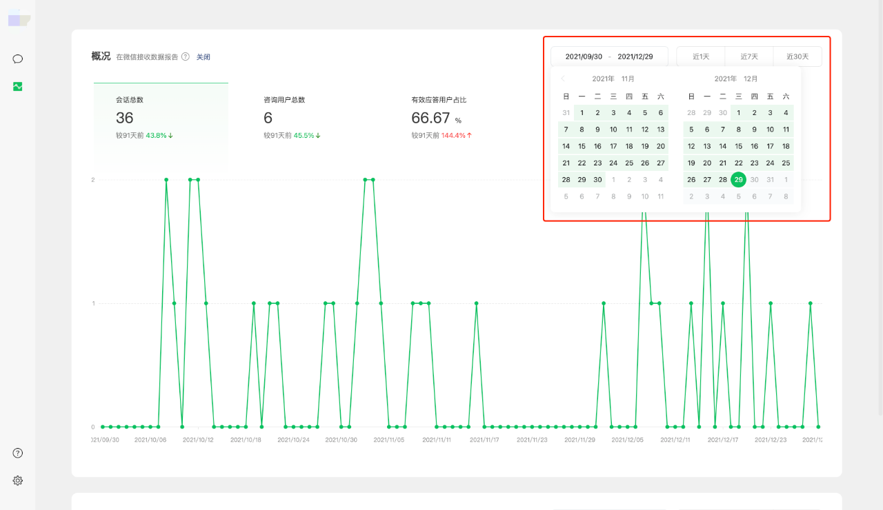883x510 pixels.
Task: Pick December 31 in the calendar
Action: click(771, 180)
